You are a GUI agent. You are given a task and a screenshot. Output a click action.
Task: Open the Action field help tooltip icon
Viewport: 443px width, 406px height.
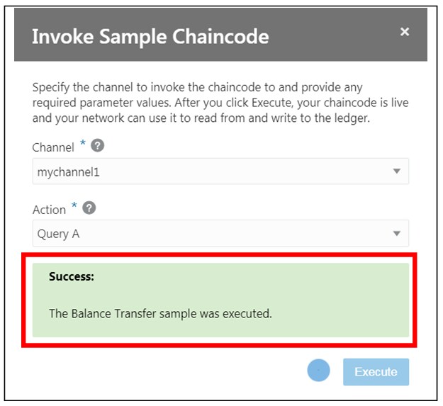89,208
